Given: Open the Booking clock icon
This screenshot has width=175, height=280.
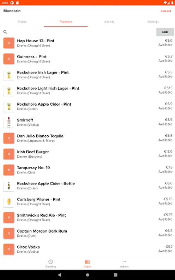Looking at the screenshot, I should tap(50, 262).
